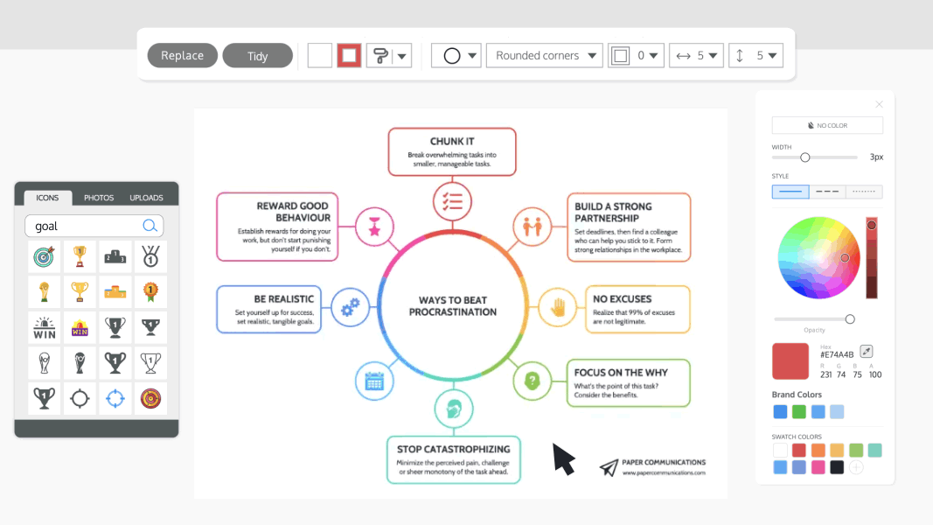Select the blue crosshair target icon

[115, 398]
